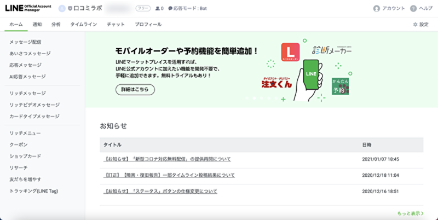Open the 障害・復旧報告 timeline correction notice
The height and width of the screenshot is (220, 438).
pos(169,175)
